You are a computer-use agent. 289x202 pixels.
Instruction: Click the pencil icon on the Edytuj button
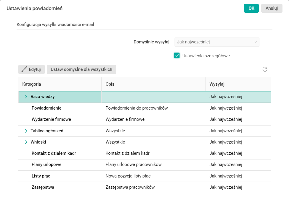pos(24,69)
